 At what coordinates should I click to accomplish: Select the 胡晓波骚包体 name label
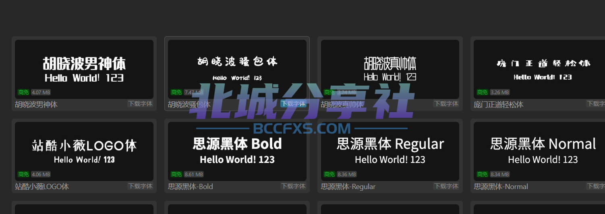pos(189,105)
